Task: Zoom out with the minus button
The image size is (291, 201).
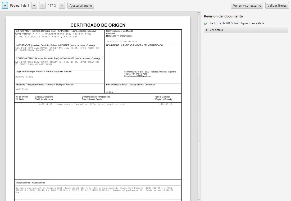Action: [x=42, y=5]
